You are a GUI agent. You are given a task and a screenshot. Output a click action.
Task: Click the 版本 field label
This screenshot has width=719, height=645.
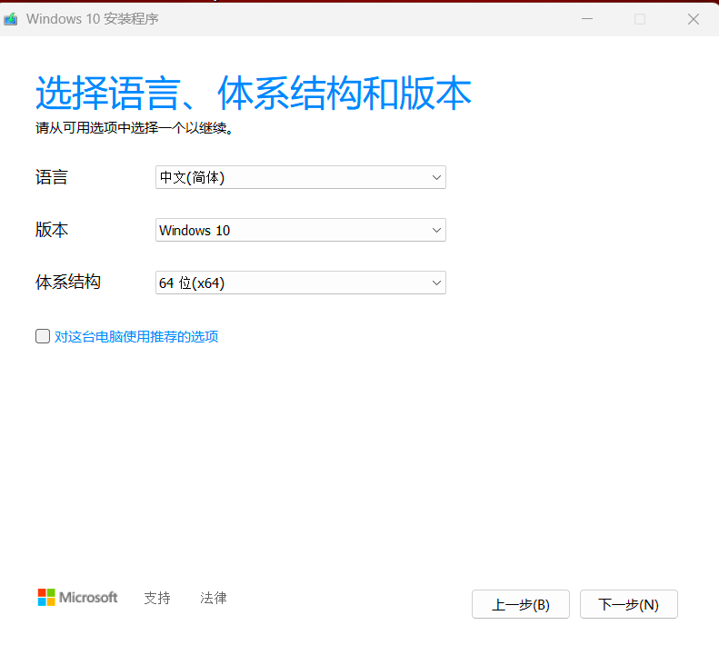click(52, 230)
